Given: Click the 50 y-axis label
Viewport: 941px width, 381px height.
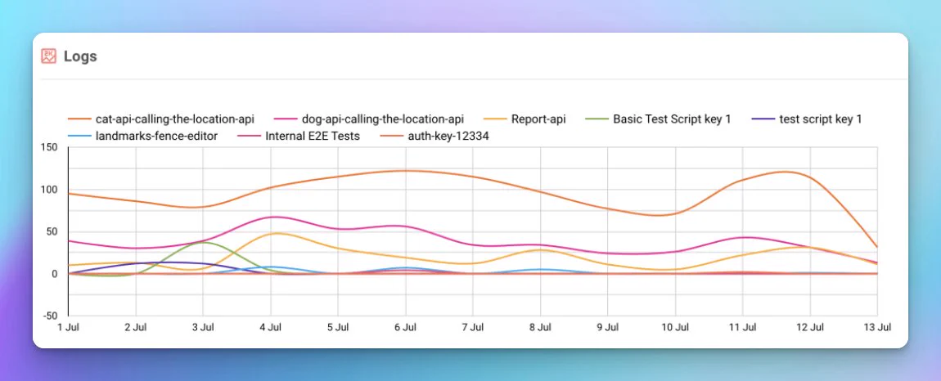Looking at the screenshot, I should 51,232.
